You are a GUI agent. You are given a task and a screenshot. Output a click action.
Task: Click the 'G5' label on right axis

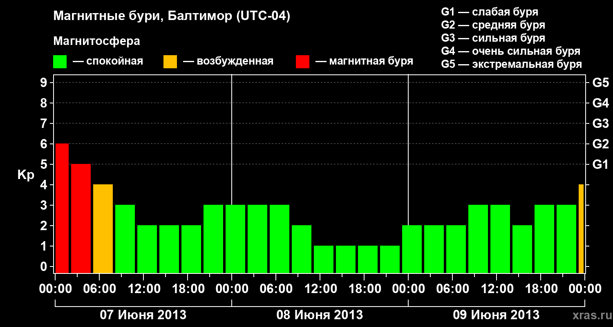(600, 83)
